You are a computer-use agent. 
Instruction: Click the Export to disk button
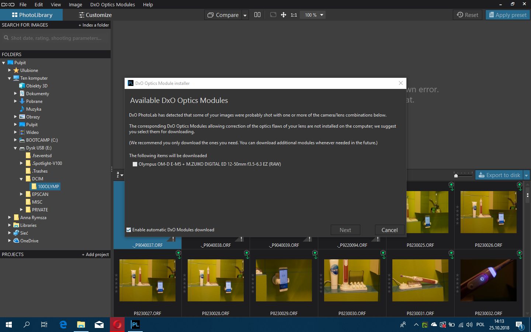click(x=499, y=175)
